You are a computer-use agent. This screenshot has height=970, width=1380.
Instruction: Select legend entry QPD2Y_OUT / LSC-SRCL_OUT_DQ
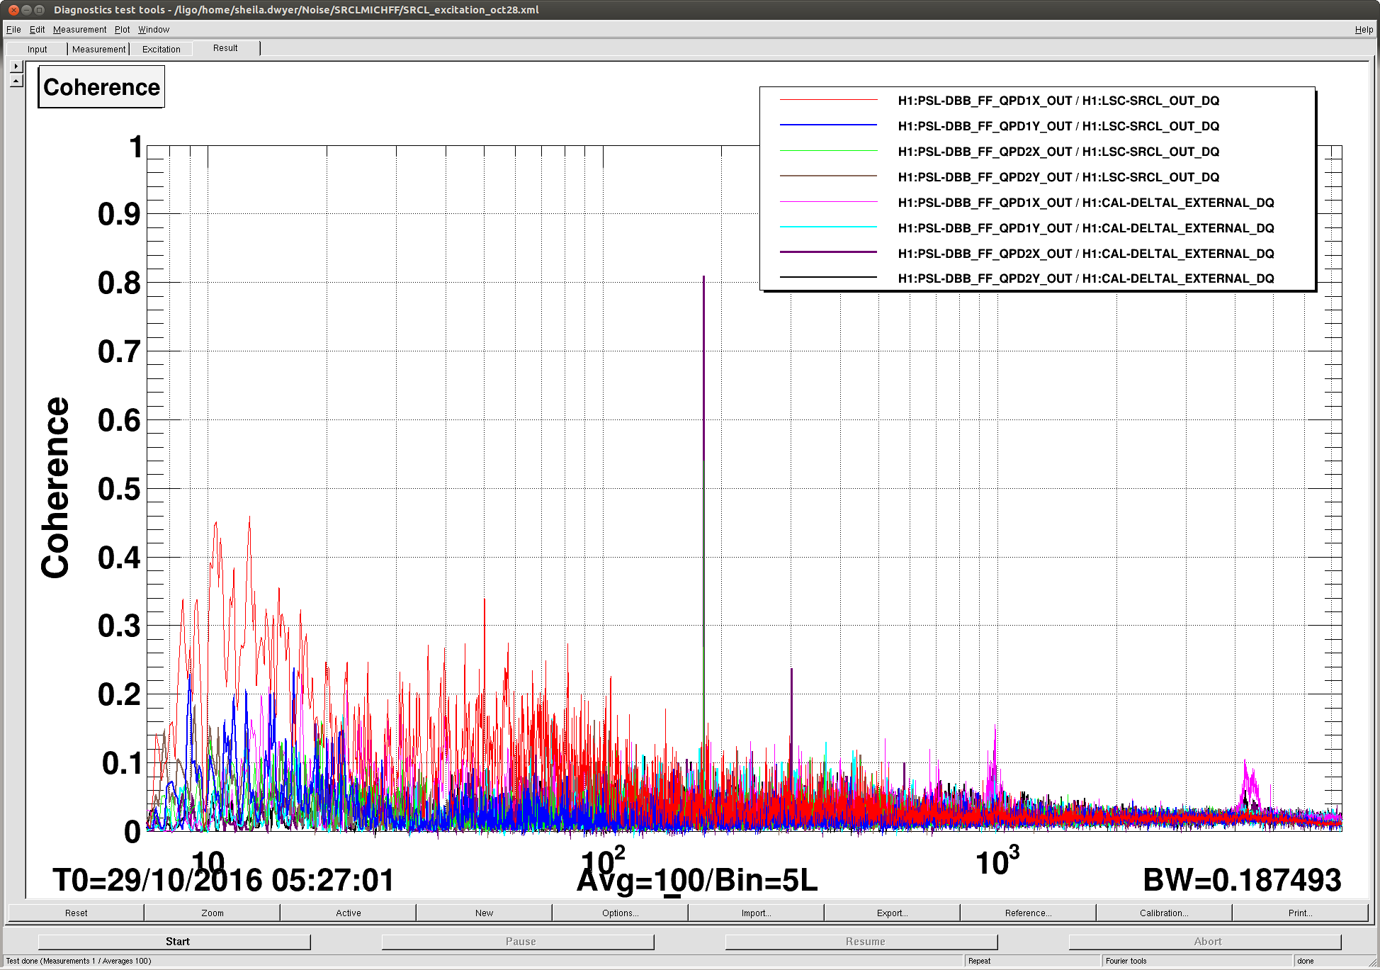click(1058, 177)
